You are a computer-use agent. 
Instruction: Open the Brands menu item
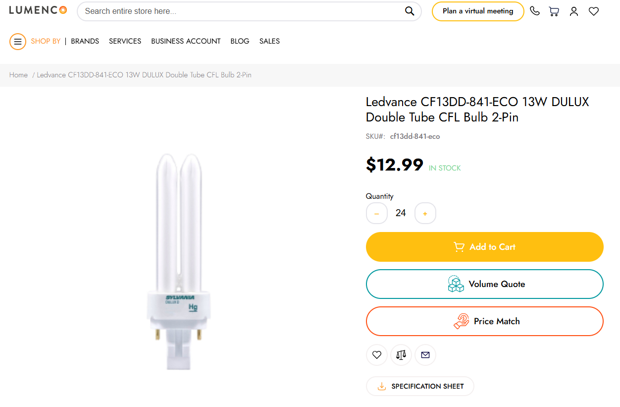coord(85,41)
